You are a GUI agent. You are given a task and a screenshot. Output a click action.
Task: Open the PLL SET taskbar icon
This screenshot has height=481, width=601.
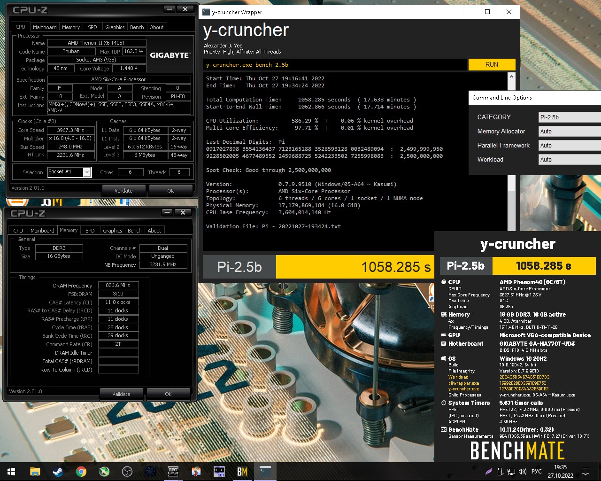219,472
